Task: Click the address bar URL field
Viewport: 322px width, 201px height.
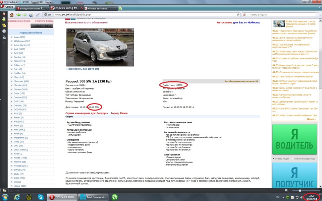Action: (145, 15)
